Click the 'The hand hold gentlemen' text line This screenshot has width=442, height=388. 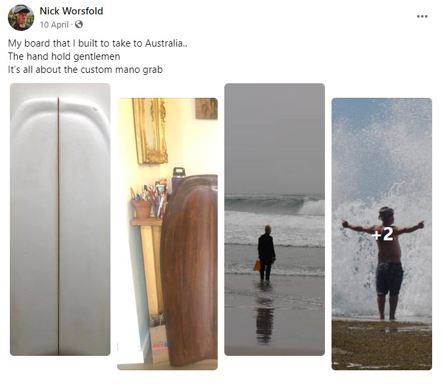click(64, 56)
